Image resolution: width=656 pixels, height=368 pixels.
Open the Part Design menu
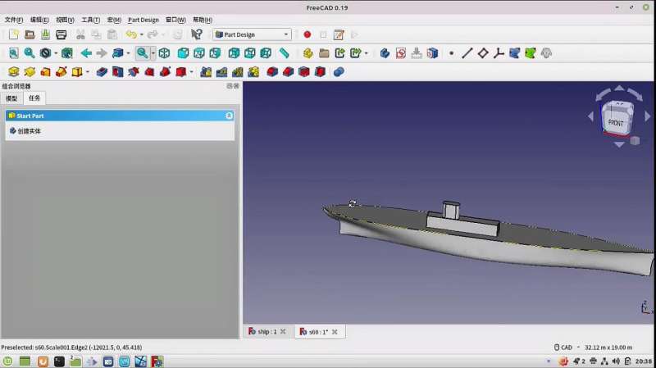[x=143, y=20]
